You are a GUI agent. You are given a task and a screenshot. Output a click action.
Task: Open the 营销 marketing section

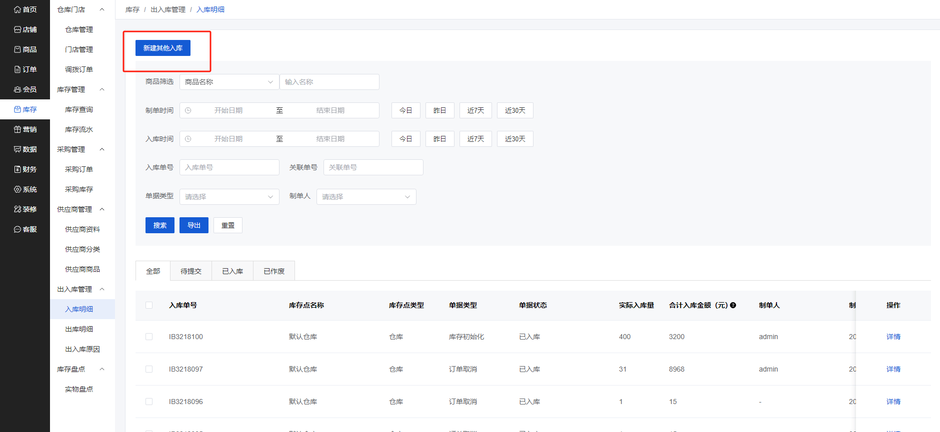click(x=25, y=129)
